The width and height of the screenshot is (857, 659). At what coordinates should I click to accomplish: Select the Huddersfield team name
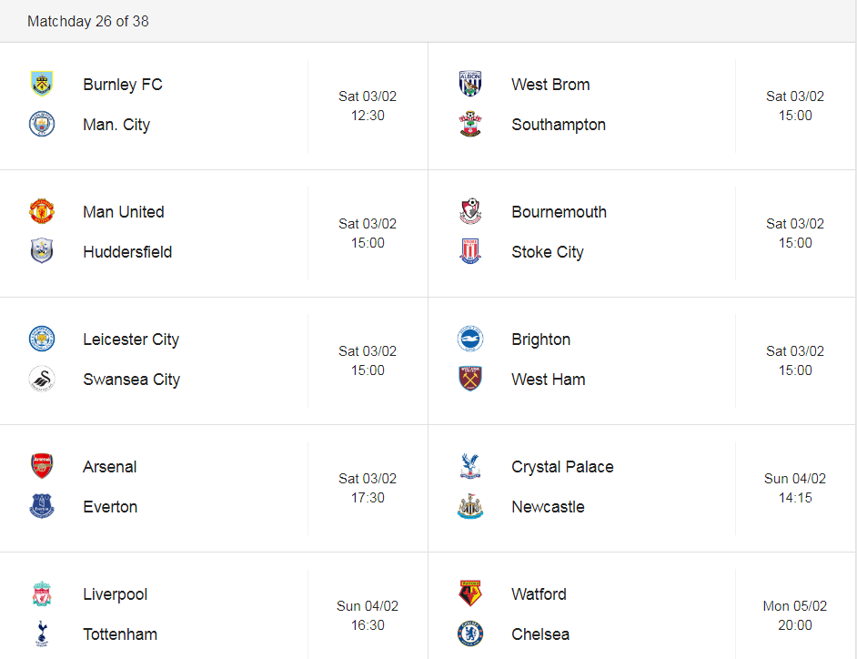127,251
